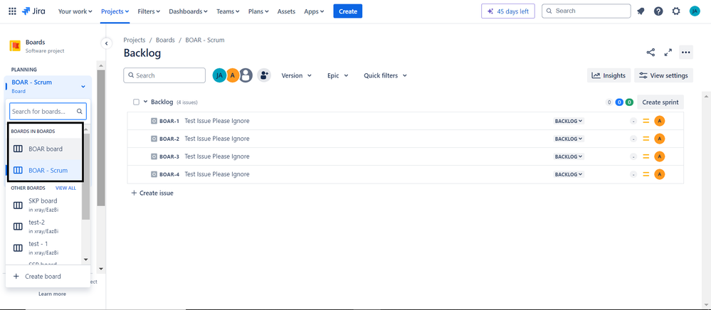This screenshot has width=711, height=310.
Task: Open BOAR-4 BACKLOG status dropdown
Action: coord(569,174)
